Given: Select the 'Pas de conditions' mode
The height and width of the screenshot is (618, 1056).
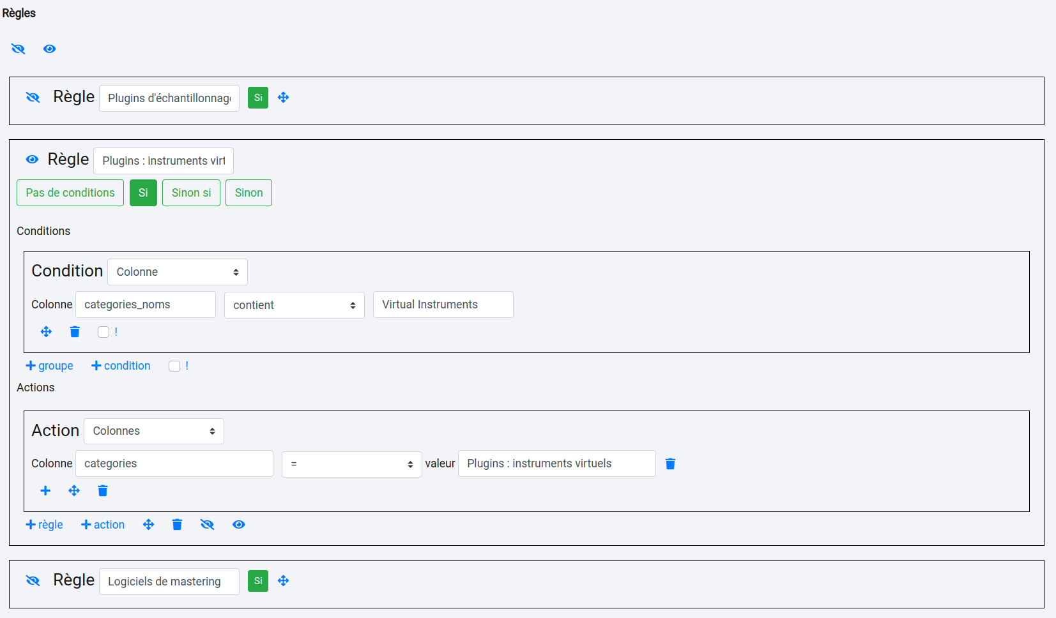Looking at the screenshot, I should tap(70, 193).
